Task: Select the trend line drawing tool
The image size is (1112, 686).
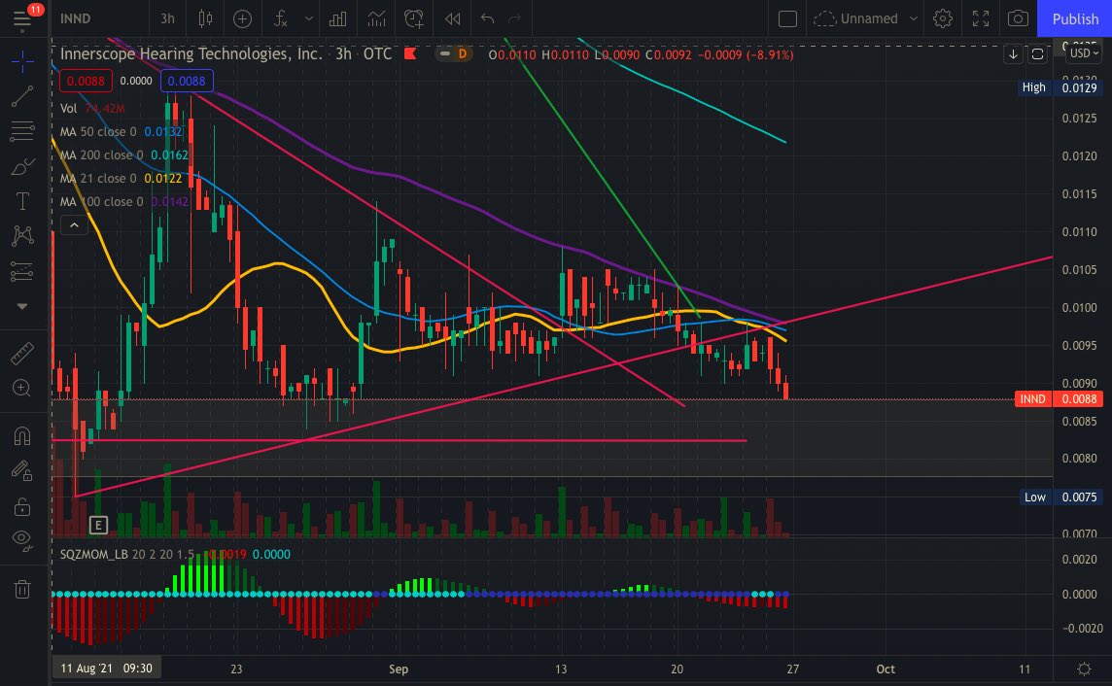Action: pos(22,96)
